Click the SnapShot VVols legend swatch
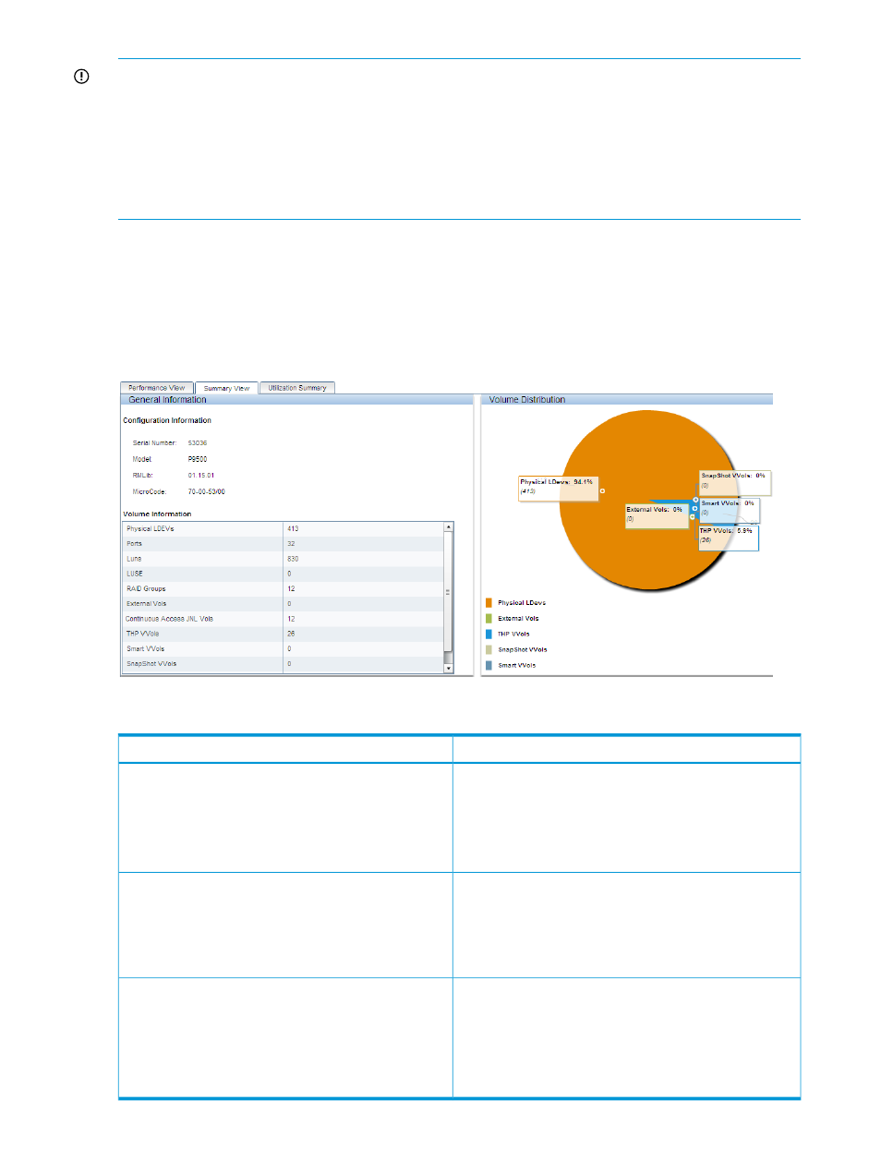881x1173 pixels. click(489, 649)
